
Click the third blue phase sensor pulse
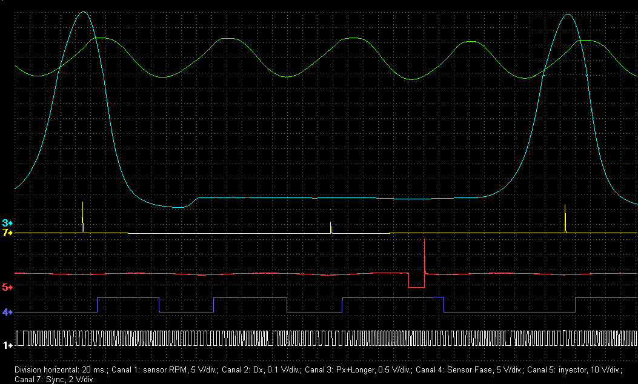(x=392, y=297)
